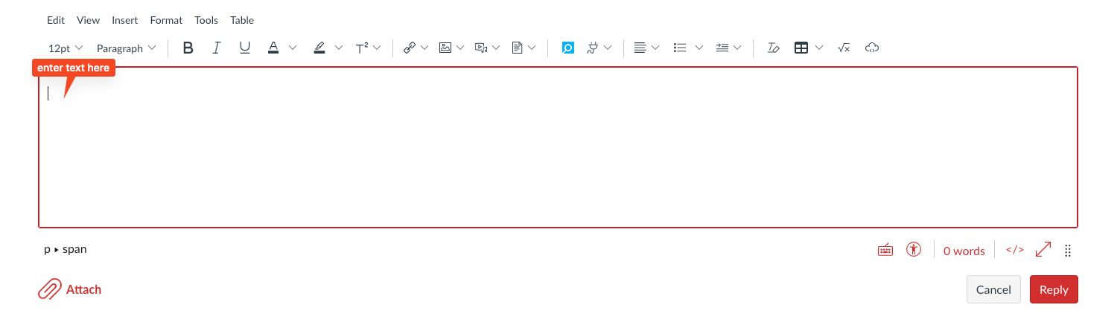Screen dimensions: 1120x328
Task: Click the Reply button
Action: (1053, 289)
